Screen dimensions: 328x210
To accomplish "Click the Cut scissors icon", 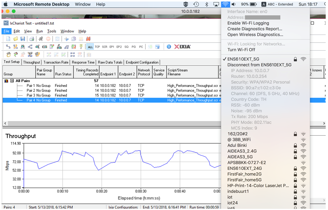I will (67, 39).
